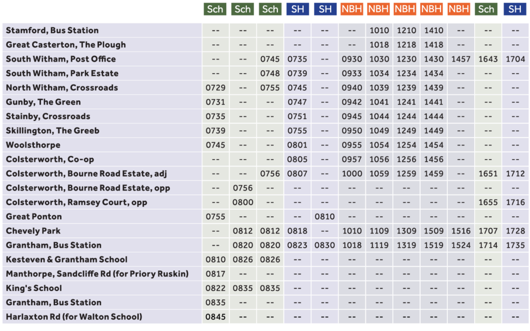Select the South Witham, Post Office row
This screenshot has width=530, height=331.
pyautogui.click(x=62, y=59)
